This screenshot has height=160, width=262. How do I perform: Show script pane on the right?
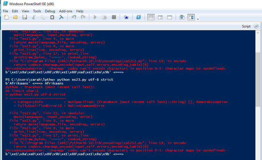click(x=160, y=17)
